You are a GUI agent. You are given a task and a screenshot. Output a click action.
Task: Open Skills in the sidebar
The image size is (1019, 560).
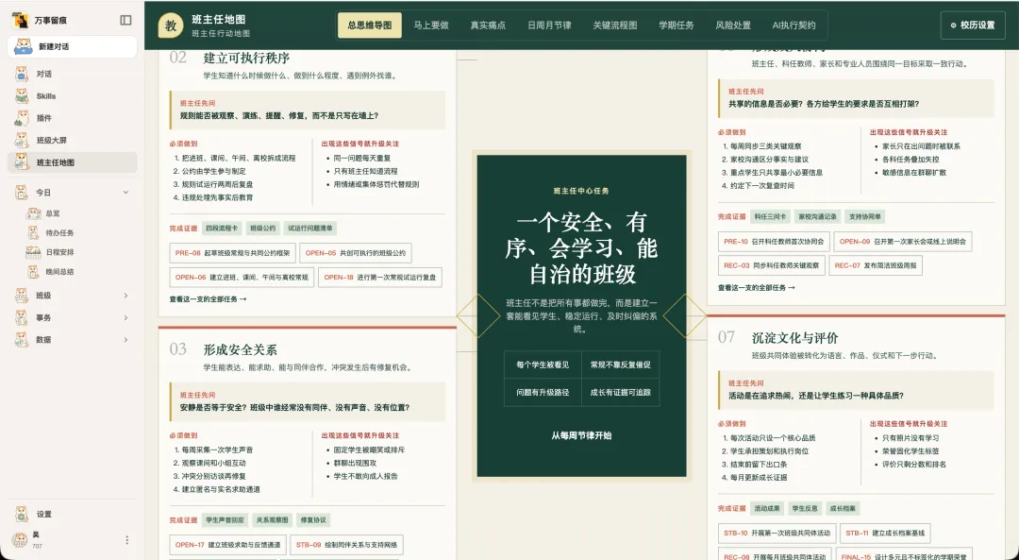pyautogui.click(x=72, y=95)
